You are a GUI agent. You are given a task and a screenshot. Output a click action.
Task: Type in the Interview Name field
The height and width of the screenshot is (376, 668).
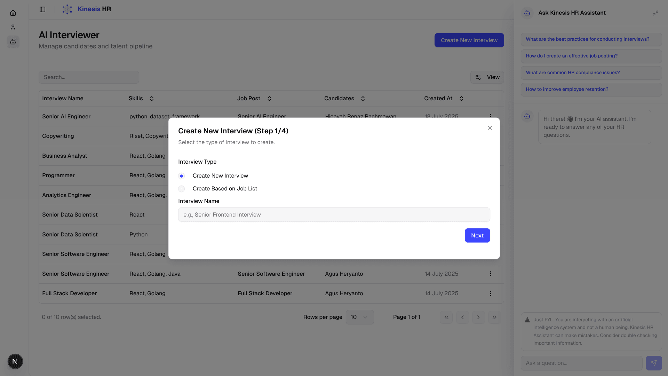(334, 214)
